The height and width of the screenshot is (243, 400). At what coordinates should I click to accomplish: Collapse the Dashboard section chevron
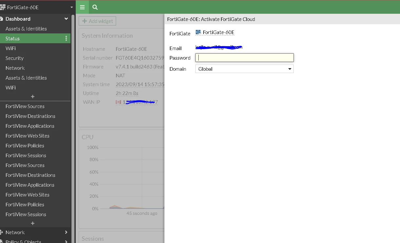pyautogui.click(x=66, y=19)
